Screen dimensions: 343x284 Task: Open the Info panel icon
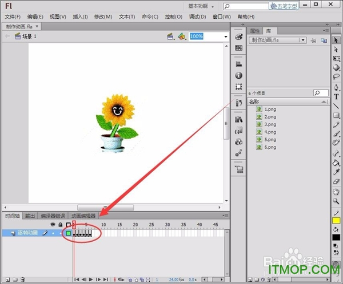point(239,75)
